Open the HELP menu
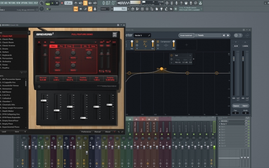Image resolution: width=269 pixels, height=168 pixels. pos(36,3)
